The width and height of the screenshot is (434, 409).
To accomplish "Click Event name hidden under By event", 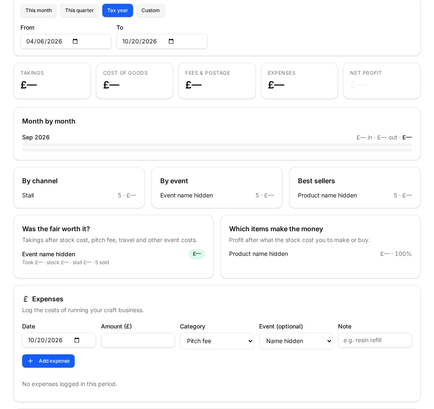I will click(x=187, y=195).
